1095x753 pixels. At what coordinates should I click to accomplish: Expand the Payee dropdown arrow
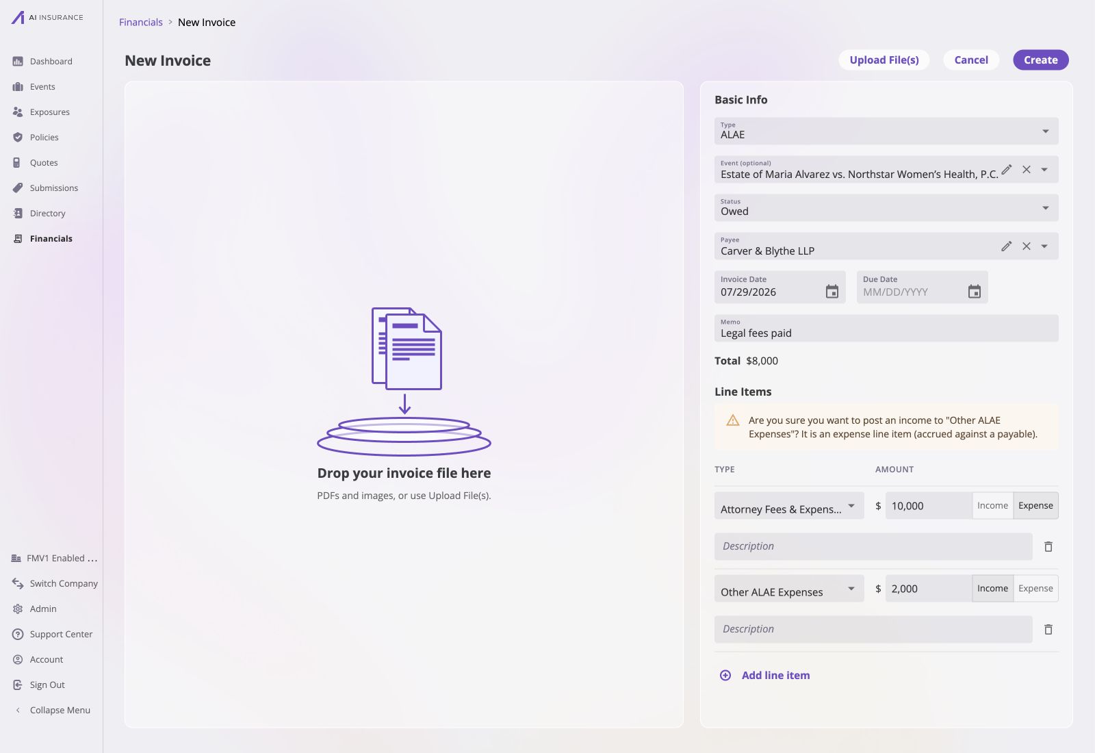coord(1045,246)
